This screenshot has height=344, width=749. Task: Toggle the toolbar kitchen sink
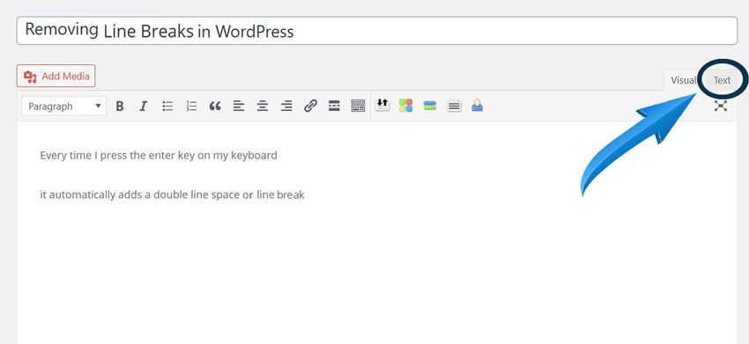coord(358,106)
